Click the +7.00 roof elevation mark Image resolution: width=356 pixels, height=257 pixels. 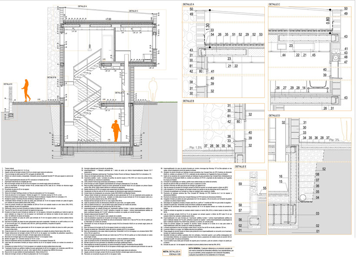108,19
